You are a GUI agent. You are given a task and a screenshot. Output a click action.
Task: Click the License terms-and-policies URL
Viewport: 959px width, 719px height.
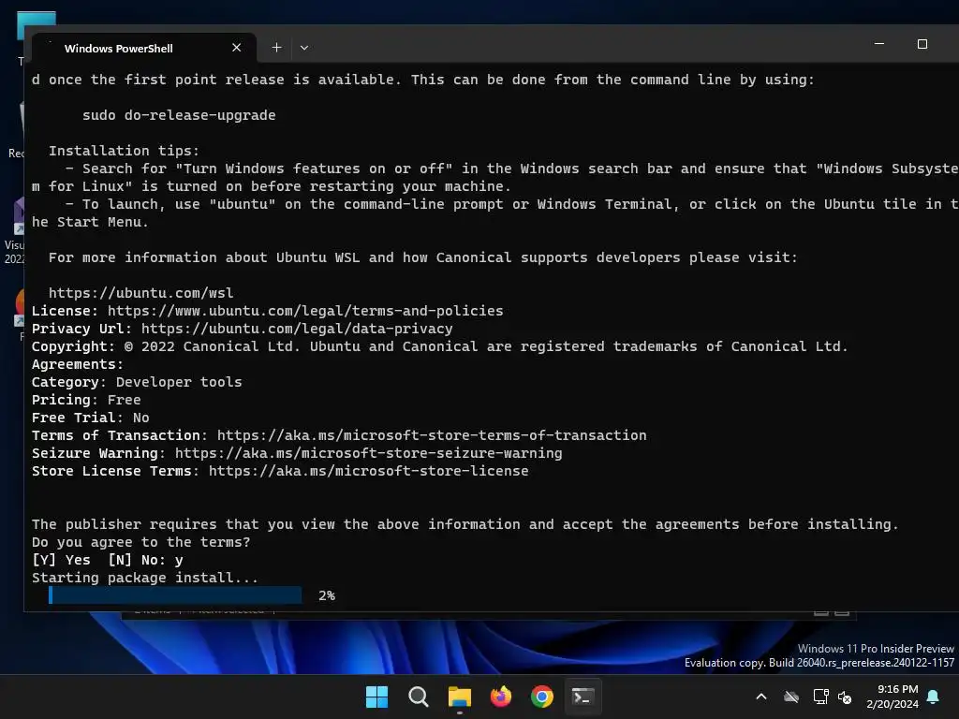point(305,311)
